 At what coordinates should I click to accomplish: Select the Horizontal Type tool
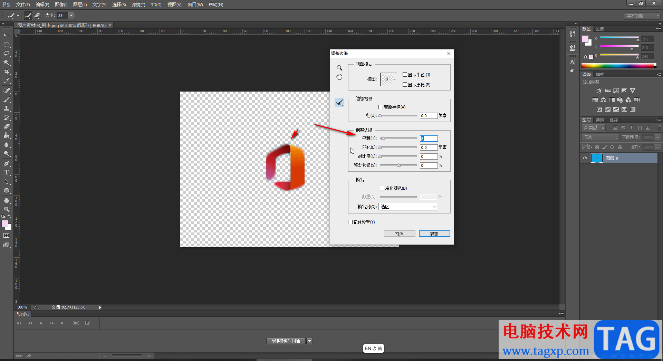(7, 172)
